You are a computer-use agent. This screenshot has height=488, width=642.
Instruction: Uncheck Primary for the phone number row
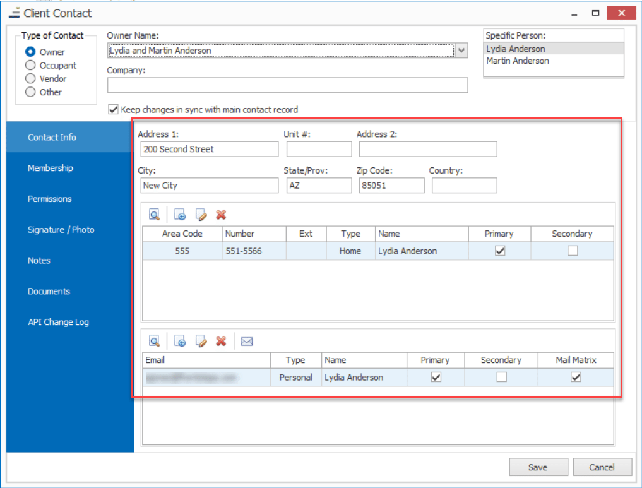[500, 251]
